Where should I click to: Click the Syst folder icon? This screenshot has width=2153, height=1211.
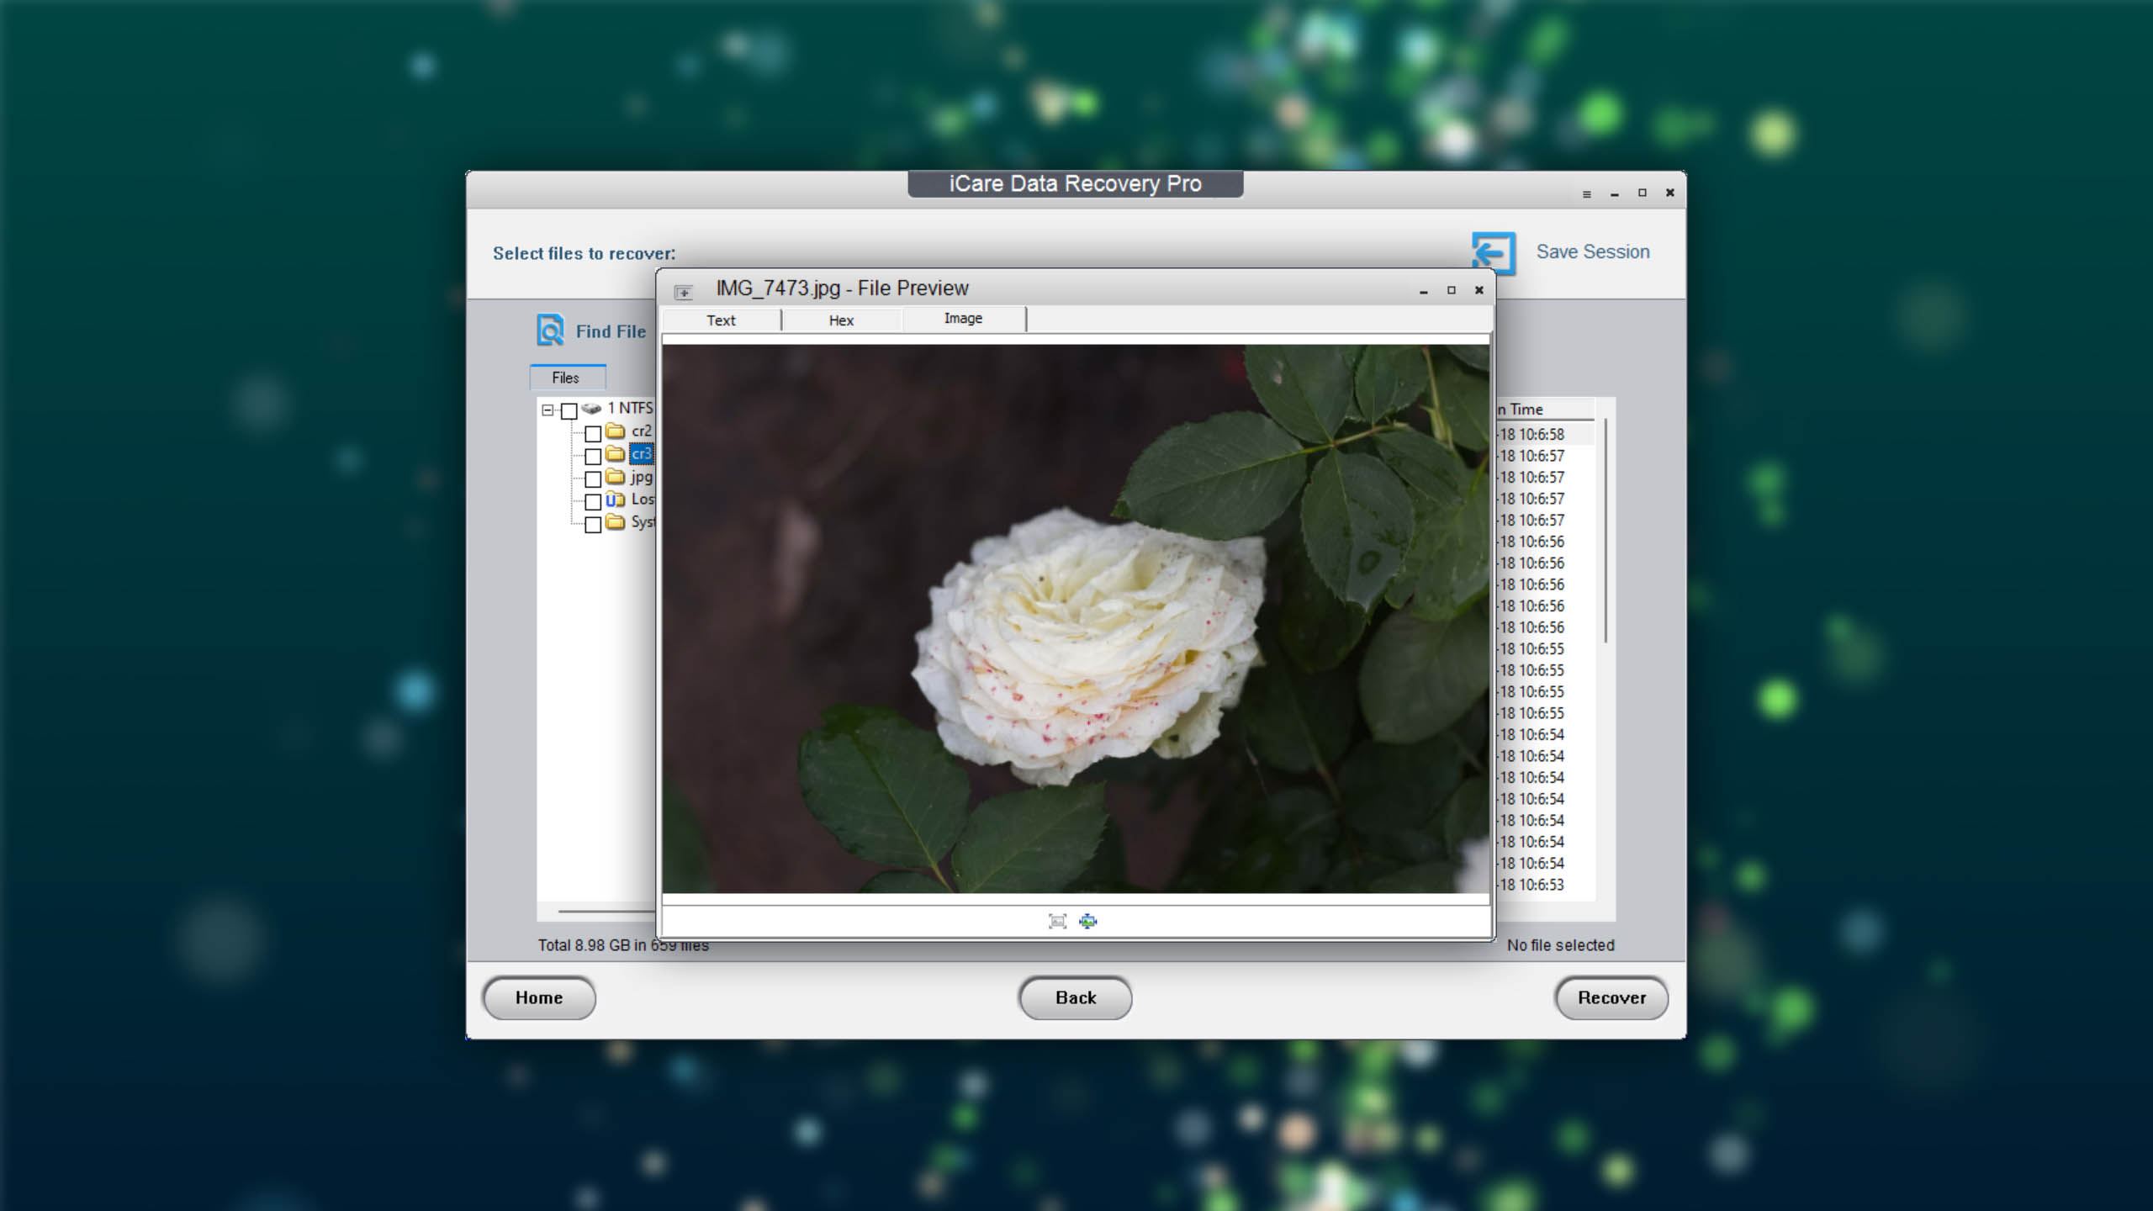click(616, 521)
